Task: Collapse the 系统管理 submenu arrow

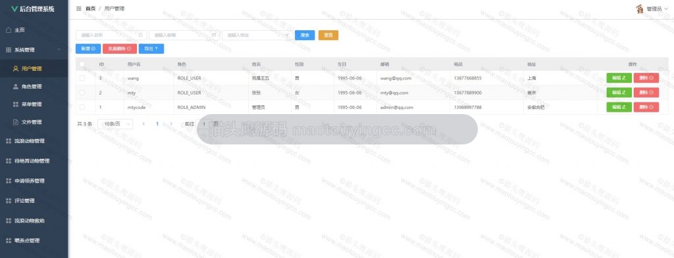Action: click(59, 50)
